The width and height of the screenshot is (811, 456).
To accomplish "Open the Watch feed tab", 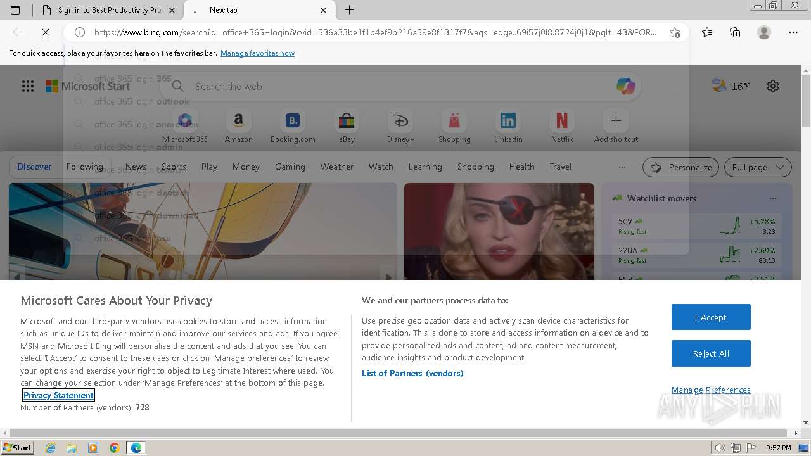I will pos(381,167).
